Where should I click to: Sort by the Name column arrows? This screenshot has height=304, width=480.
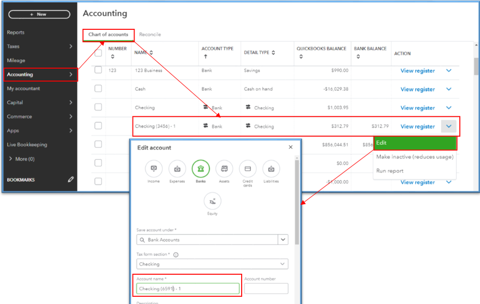point(151,53)
